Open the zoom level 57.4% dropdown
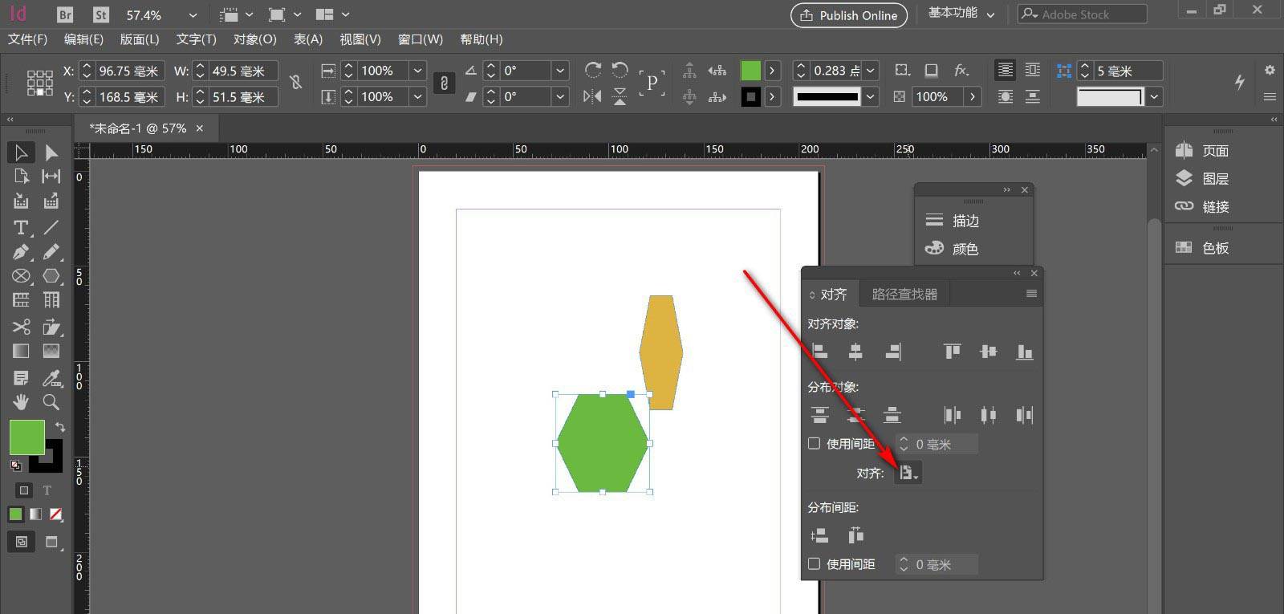This screenshot has width=1284, height=614. point(193,15)
